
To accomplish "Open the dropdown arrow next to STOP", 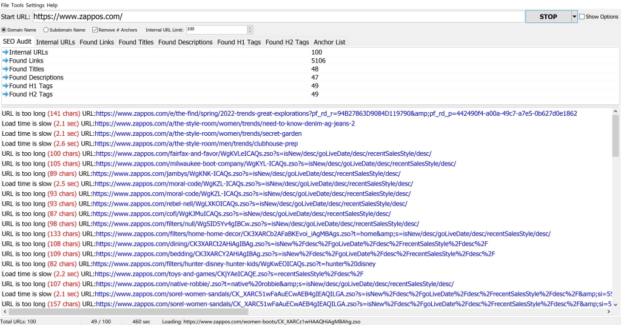I will [574, 16].
